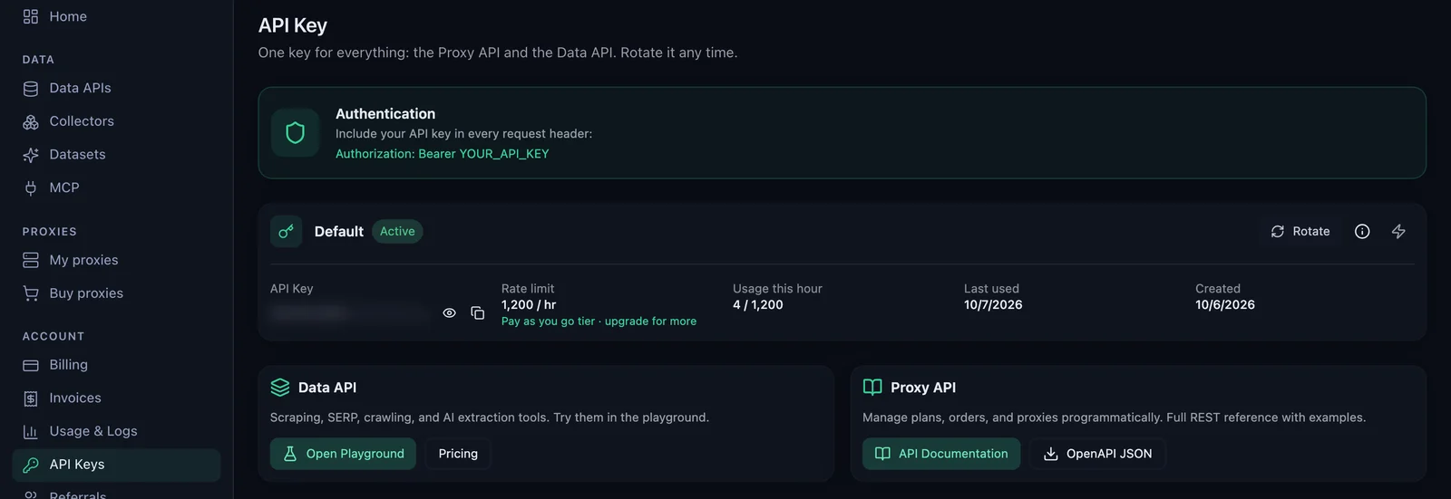The image size is (1451, 499).
Task: Open the Pricing button
Action: pos(458,454)
